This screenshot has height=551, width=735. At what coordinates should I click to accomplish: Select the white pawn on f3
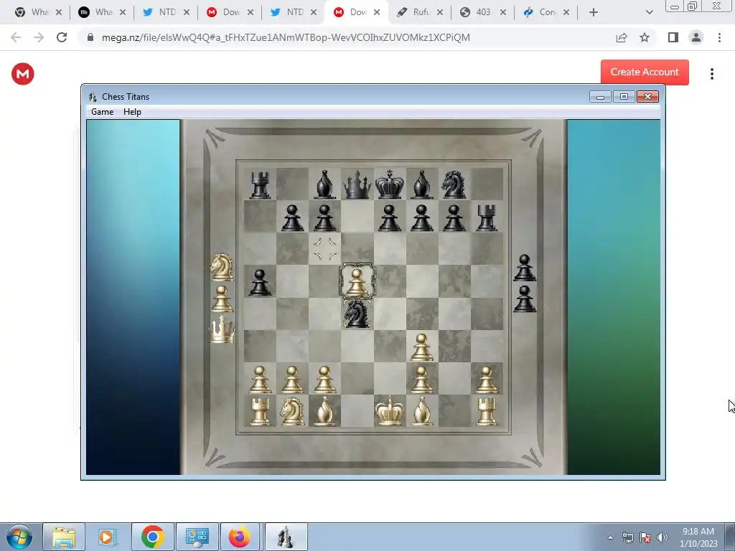(x=421, y=347)
